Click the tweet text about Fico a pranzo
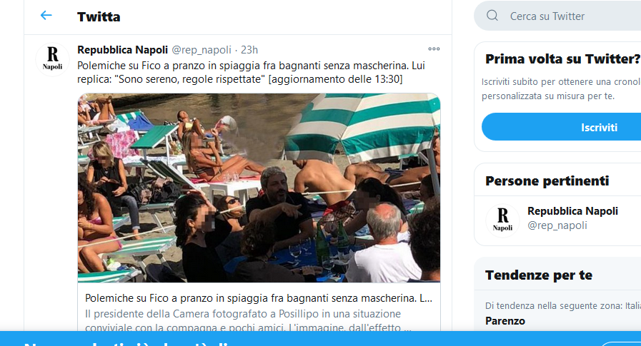 [x=251, y=72]
